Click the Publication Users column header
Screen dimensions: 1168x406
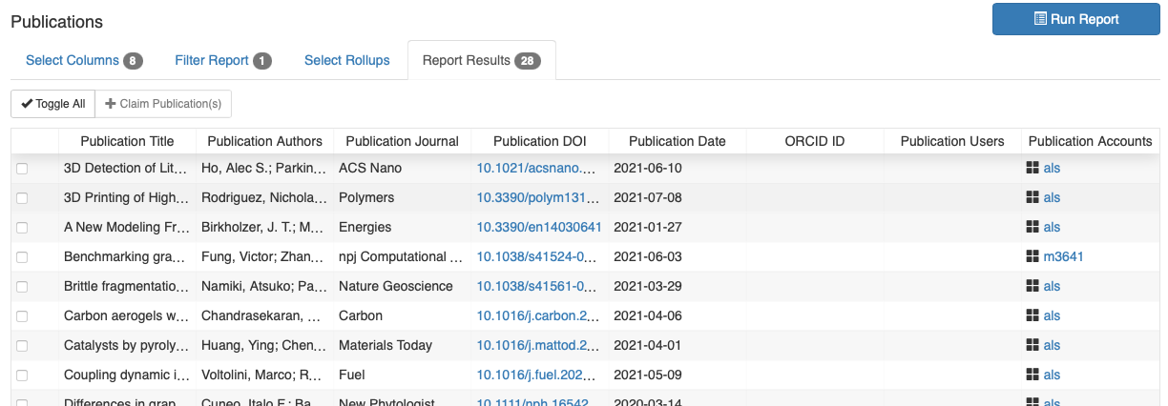[x=952, y=141]
